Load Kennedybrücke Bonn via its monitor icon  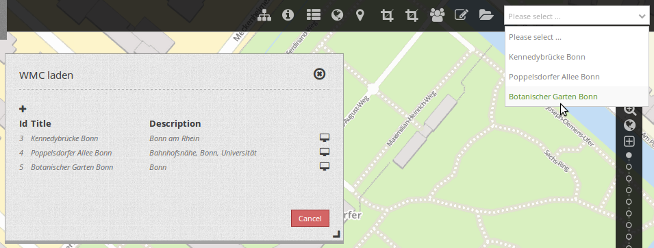tap(325, 138)
